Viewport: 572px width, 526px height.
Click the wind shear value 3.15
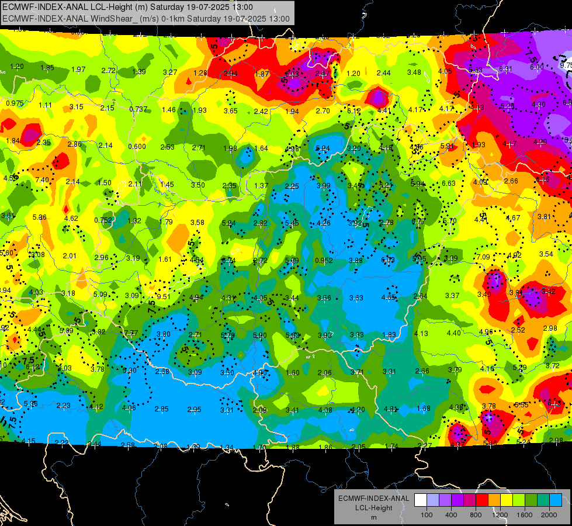coord(76,106)
